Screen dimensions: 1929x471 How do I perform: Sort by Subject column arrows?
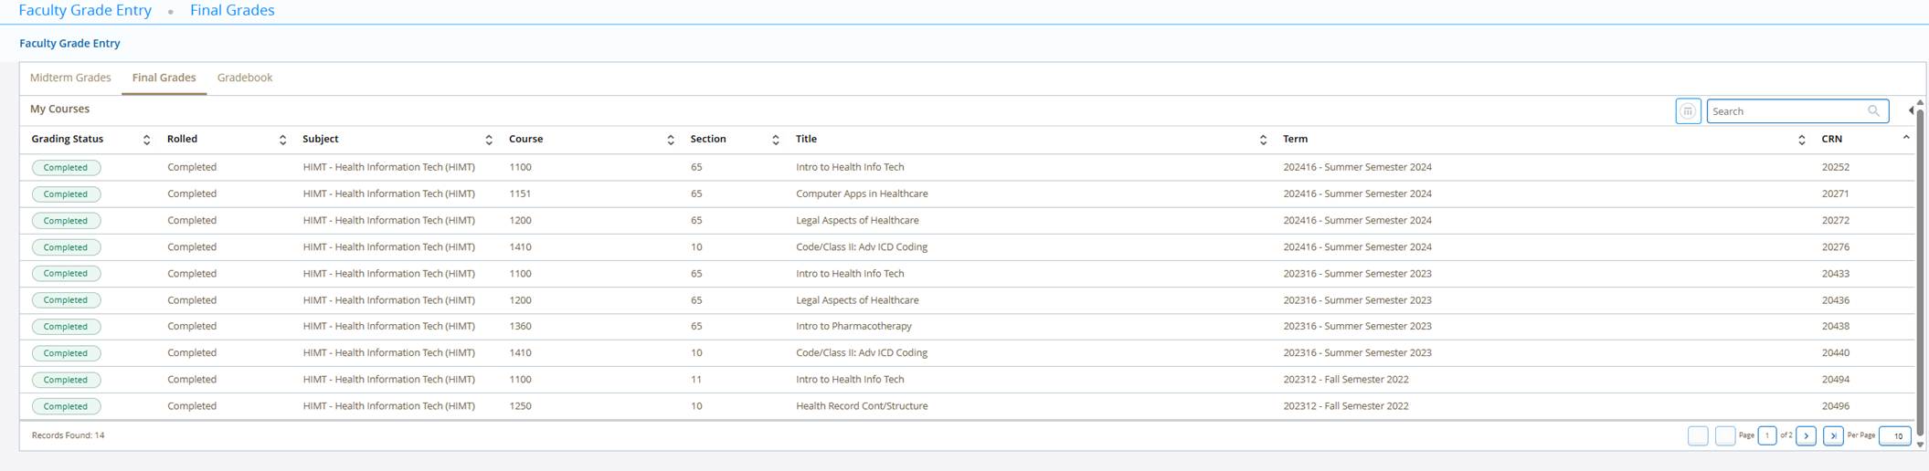pos(489,140)
